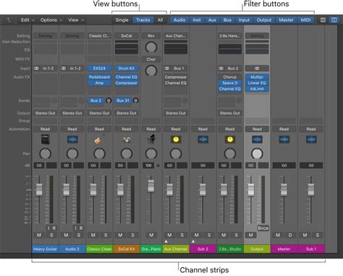The image size is (343, 276).
Task: Open the Stereo Out output menu on Heavy Guitar
Action: click(x=45, y=113)
